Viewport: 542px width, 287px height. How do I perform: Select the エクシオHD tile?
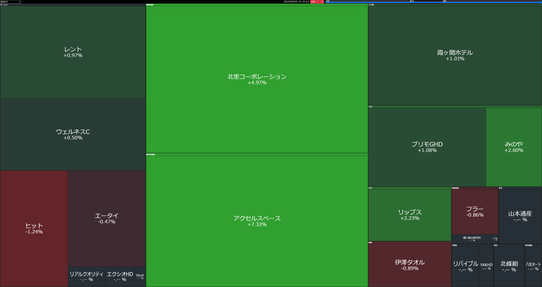[120, 277]
